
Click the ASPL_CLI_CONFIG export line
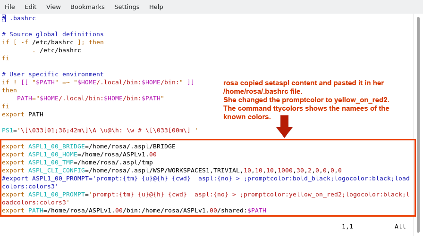point(171,171)
